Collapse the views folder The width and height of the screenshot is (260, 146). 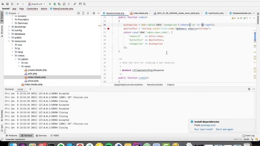(x=12, y=56)
